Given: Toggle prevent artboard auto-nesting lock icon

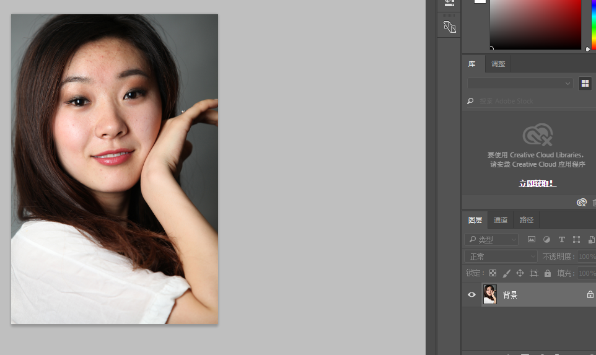Looking at the screenshot, I should point(533,273).
